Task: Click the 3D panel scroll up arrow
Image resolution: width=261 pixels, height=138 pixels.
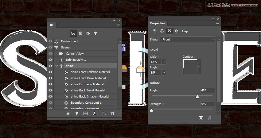Action: 120,41
